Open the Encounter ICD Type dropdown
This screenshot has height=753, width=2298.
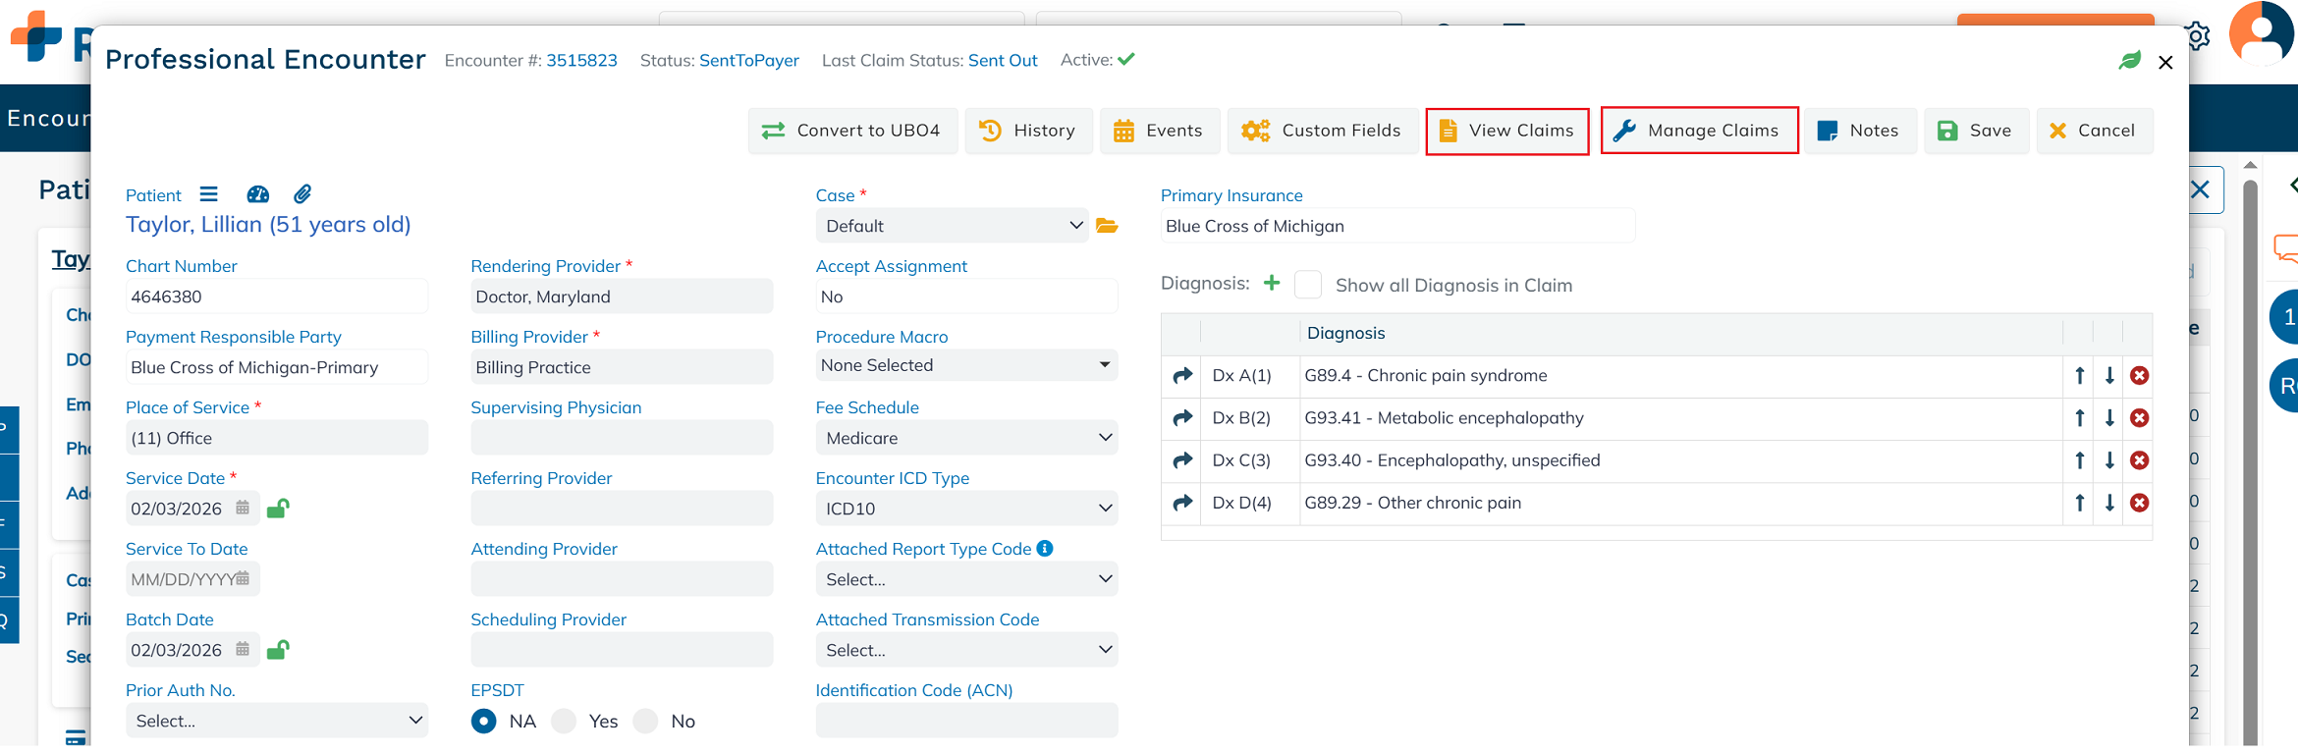tap(965, 509)
